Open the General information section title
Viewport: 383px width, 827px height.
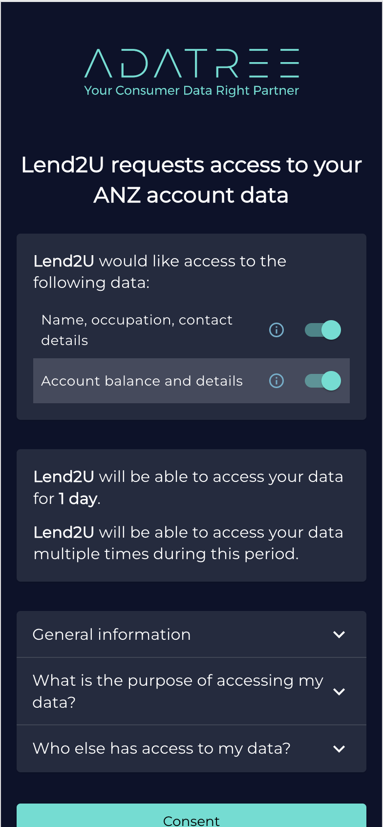[111, 634]
